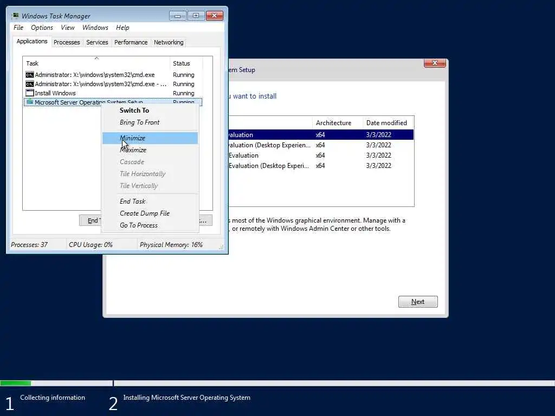The width and height of the screenshot is (555, 416).
Task: Sort by the Task column header
Action: coord(96,63)
